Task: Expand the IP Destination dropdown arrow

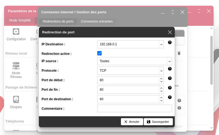Action: 161,44
